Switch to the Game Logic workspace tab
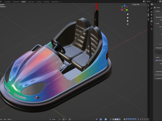This screenshot has height=121, width=162. coord(31,2)
